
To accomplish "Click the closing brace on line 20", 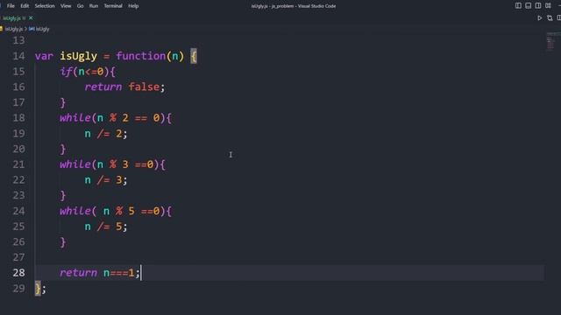I will 63,150.
